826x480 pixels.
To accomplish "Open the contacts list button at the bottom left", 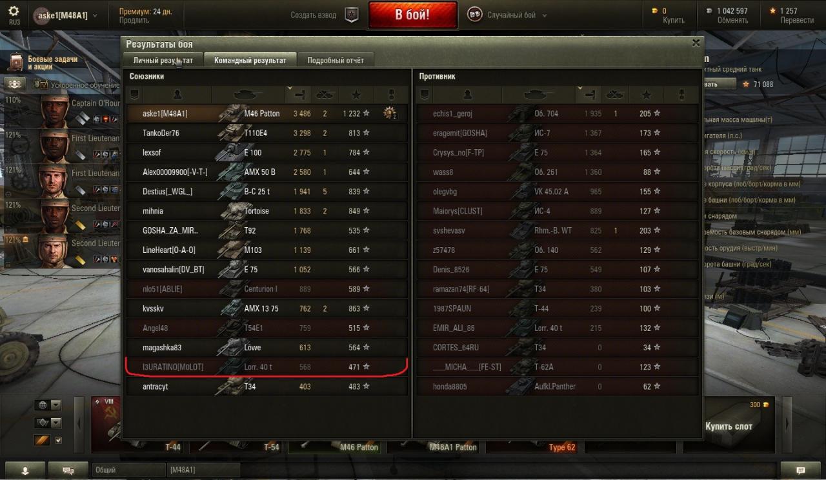I will tap(25, 471).
